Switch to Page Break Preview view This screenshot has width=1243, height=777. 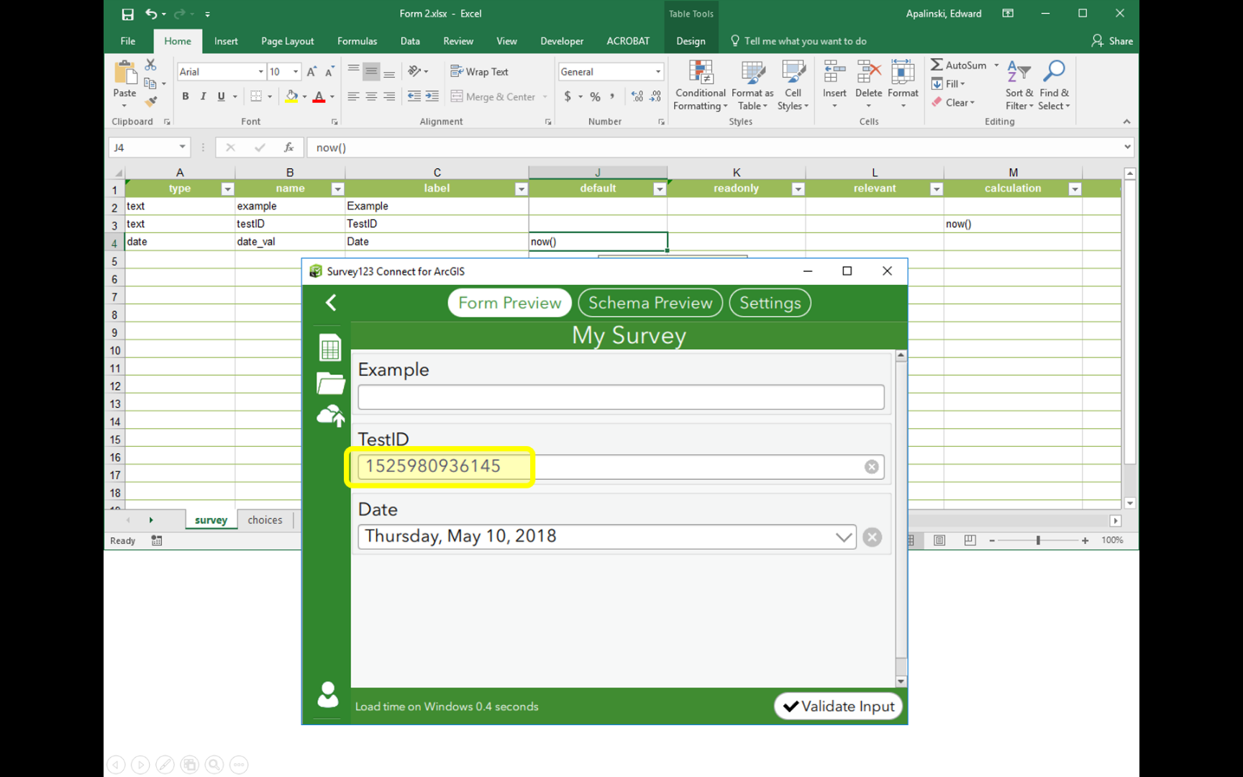(x=970, y=540)
